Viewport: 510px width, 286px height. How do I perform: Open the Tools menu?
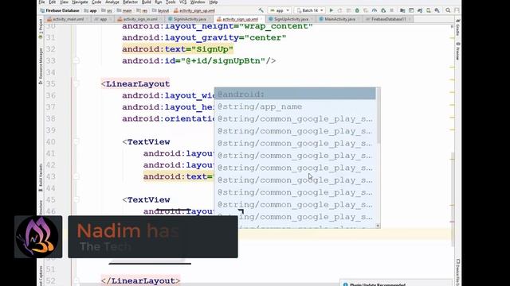click(171, 2)
